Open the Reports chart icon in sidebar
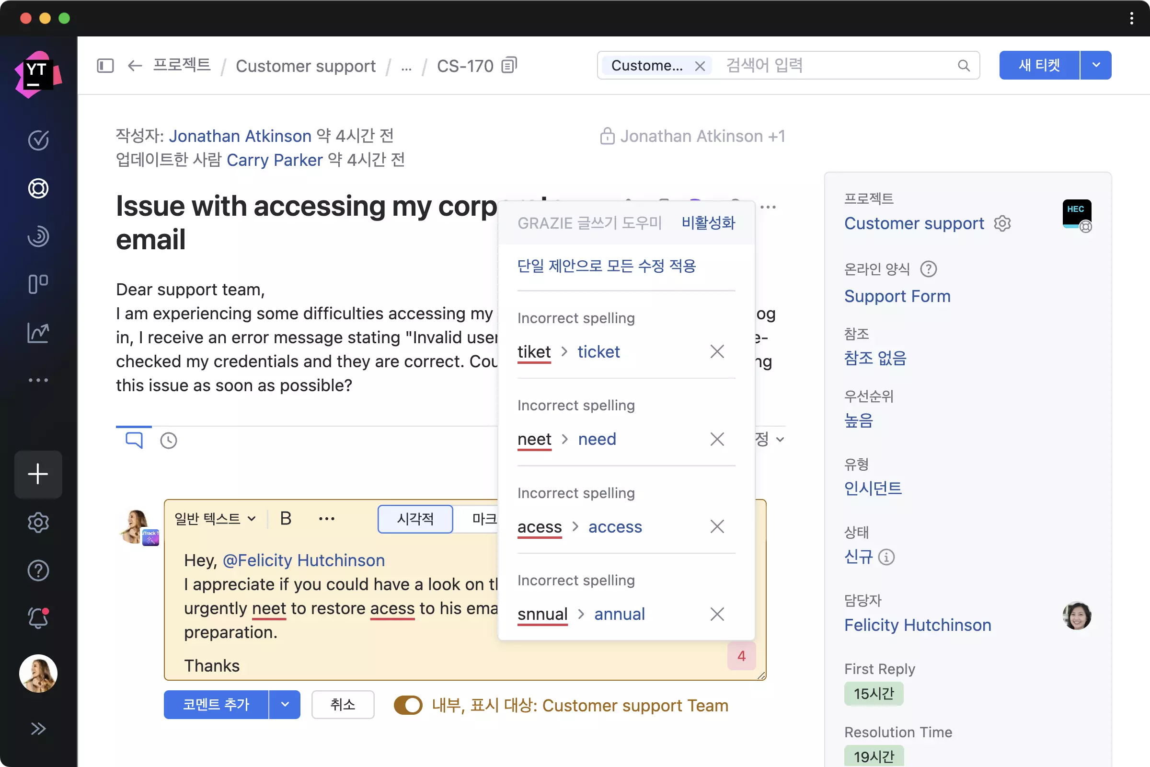Screen dimensions: 1150x767 38,333
